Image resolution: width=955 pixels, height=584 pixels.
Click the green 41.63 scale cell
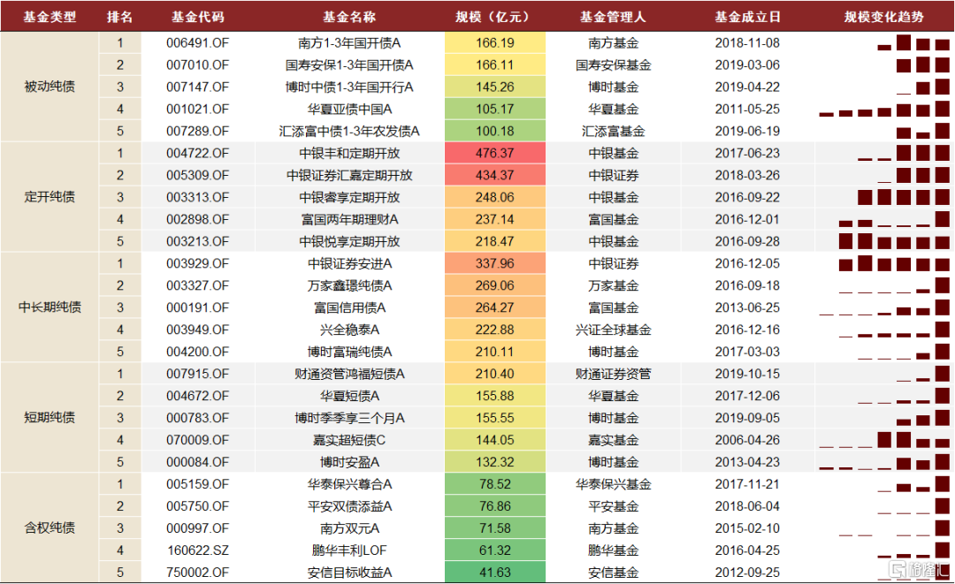coord(494,573)
